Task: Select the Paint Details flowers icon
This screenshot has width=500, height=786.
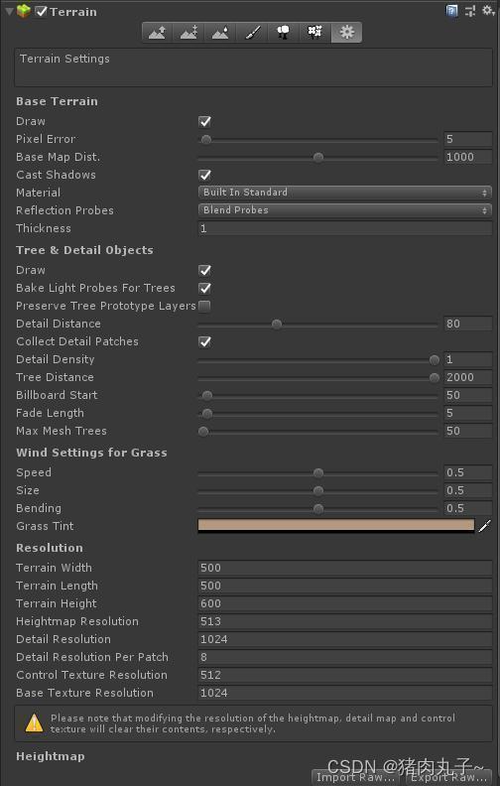Action: [x=315, y=33]
